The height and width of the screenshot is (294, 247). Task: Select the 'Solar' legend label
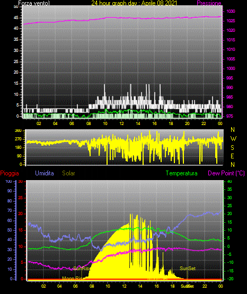68,173
